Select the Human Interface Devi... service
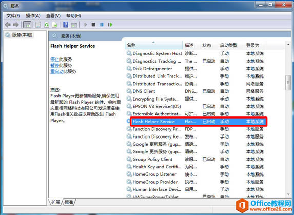This screenshot has width=294, height=215. tap(196, 189)
